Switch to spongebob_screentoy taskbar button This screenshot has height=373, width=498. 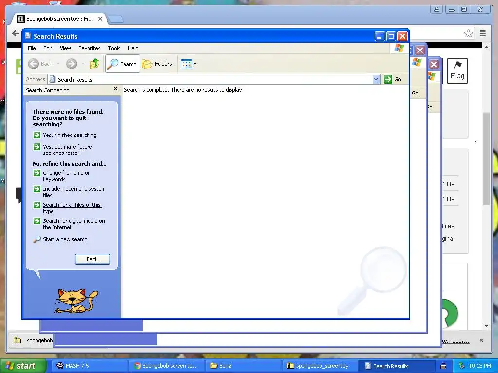coord(320,366)
